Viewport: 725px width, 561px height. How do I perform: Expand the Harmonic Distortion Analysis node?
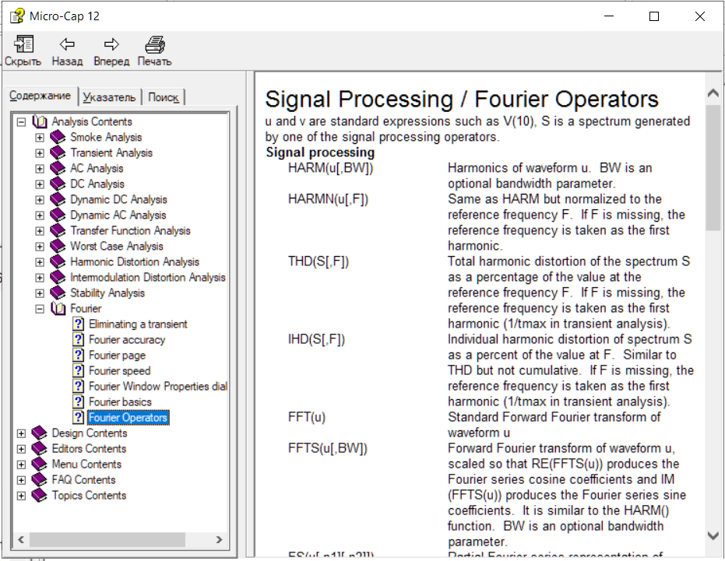40,262
